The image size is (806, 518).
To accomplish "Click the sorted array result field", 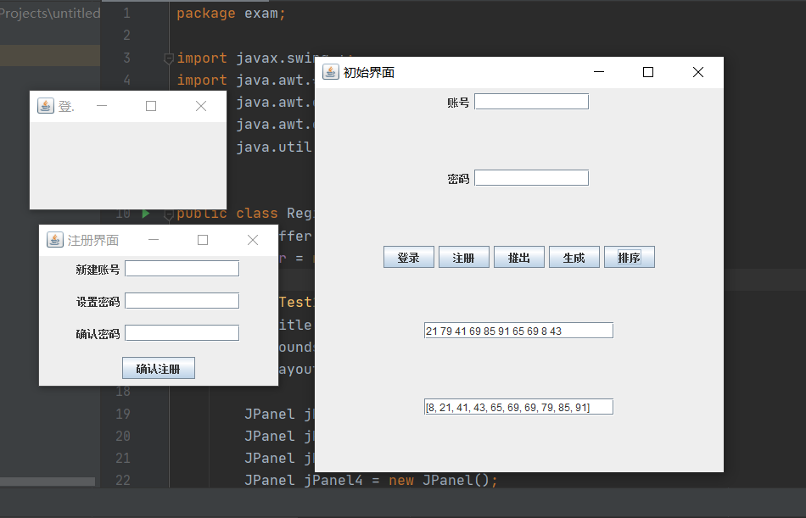I will point(518,406).
